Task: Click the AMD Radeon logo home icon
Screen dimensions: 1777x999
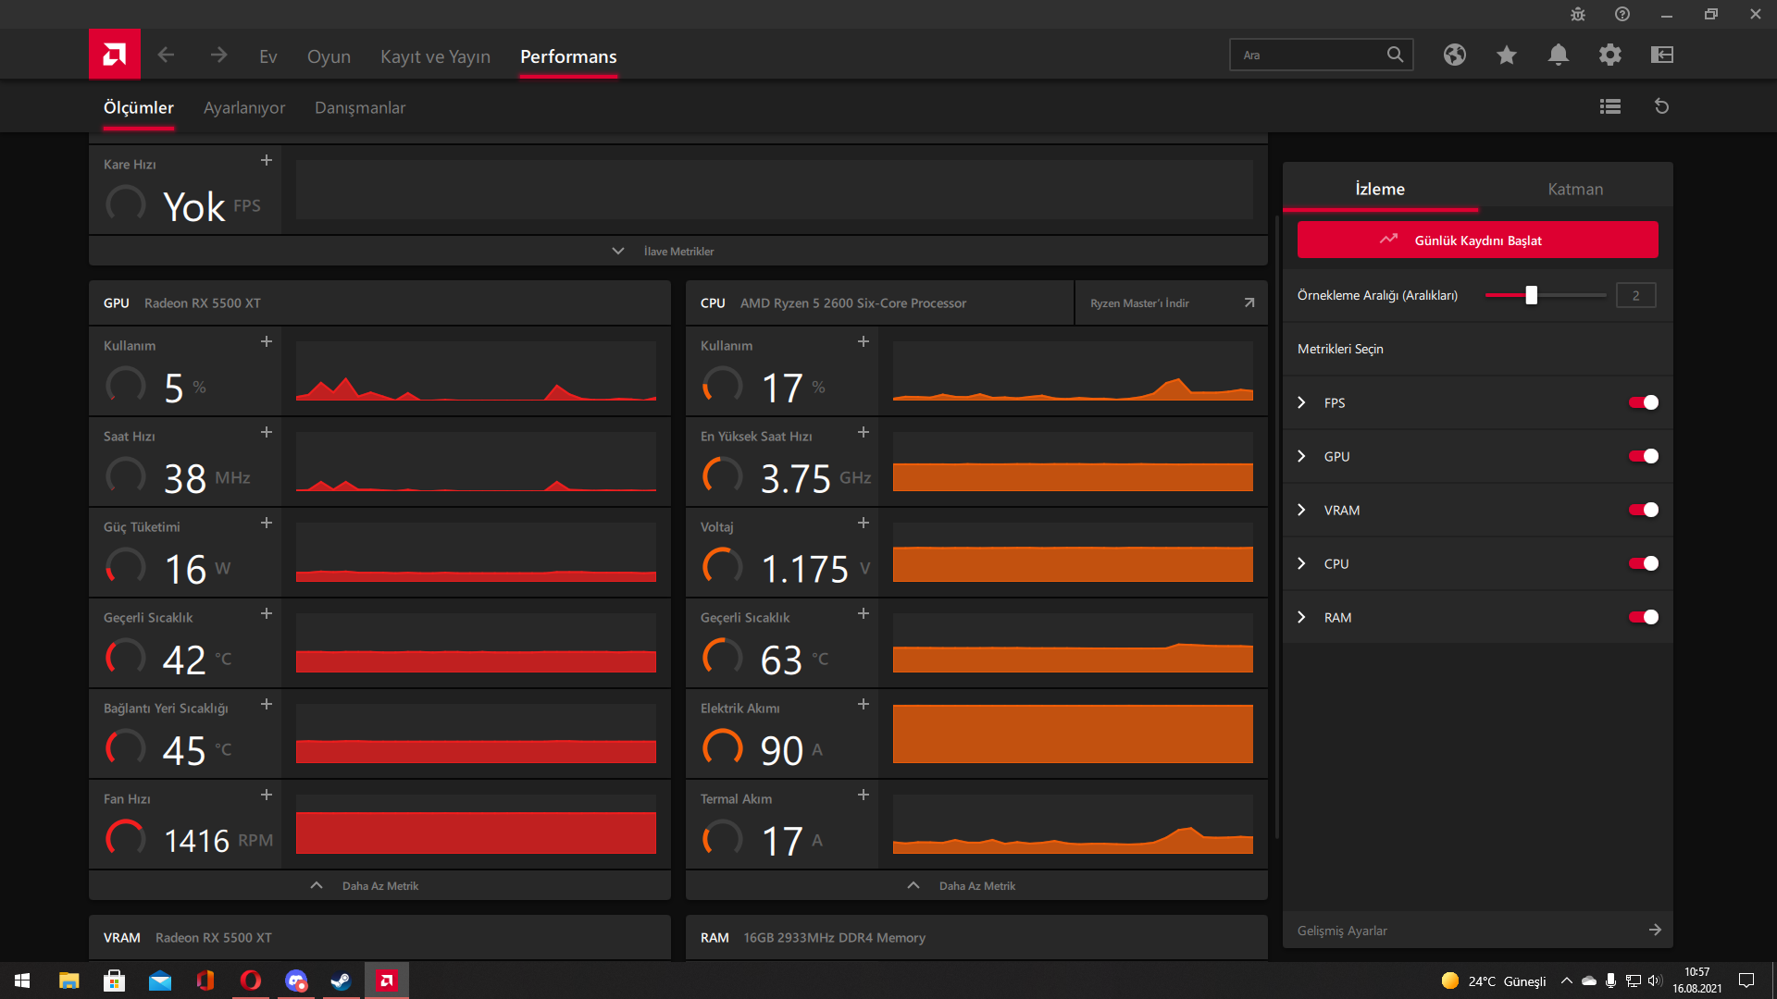Action: coord(115,55)
